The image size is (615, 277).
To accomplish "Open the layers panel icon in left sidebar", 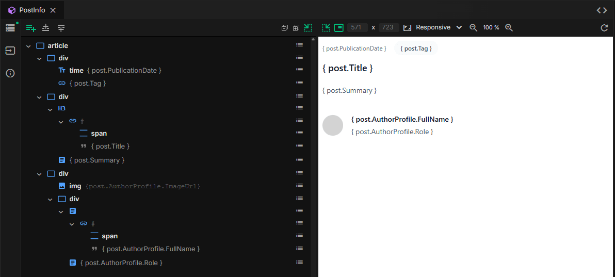I will [x=10, y=27].
